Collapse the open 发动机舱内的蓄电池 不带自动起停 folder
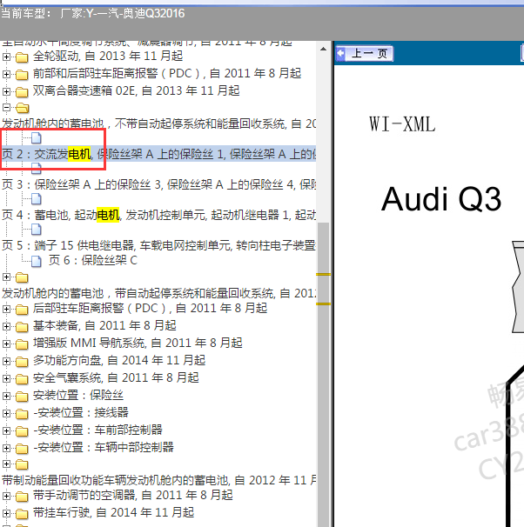Viewport: 524px width, 527px height. (x=6, y=108)
